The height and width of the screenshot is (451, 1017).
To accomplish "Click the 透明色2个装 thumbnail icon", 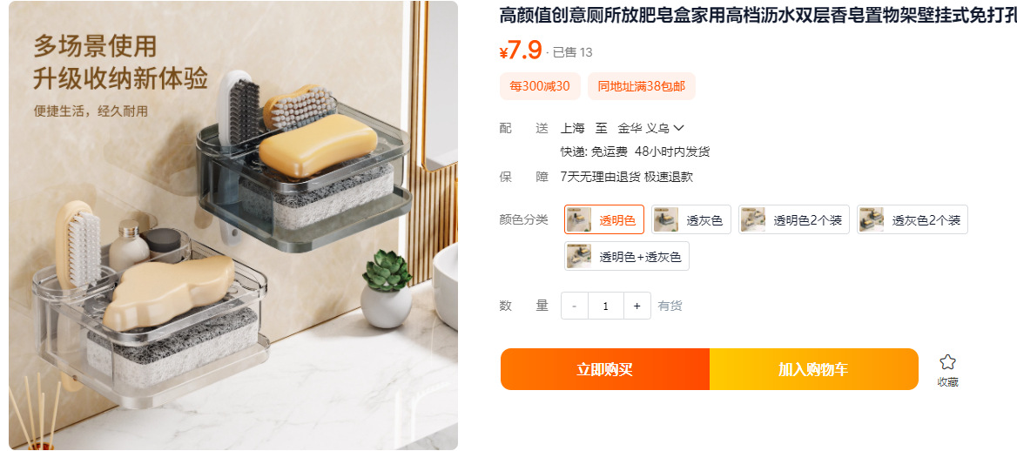I will pos(753,219).
